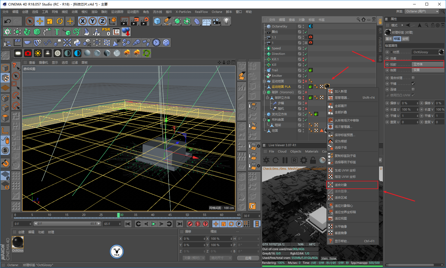
Task: Select the Rotate tool
Action: 60,21
